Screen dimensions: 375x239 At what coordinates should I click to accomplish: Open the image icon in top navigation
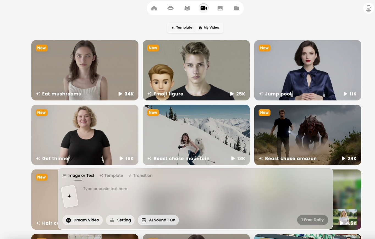tap(220, 8)
